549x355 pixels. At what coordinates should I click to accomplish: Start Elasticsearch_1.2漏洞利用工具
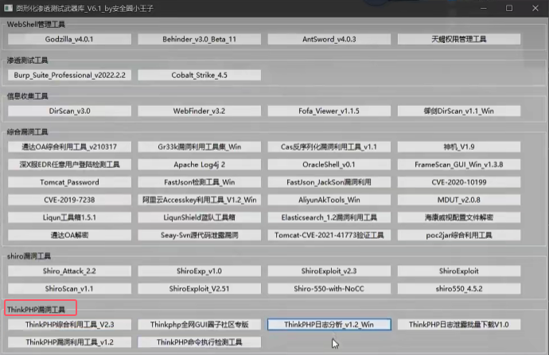(x=329, y=217)
